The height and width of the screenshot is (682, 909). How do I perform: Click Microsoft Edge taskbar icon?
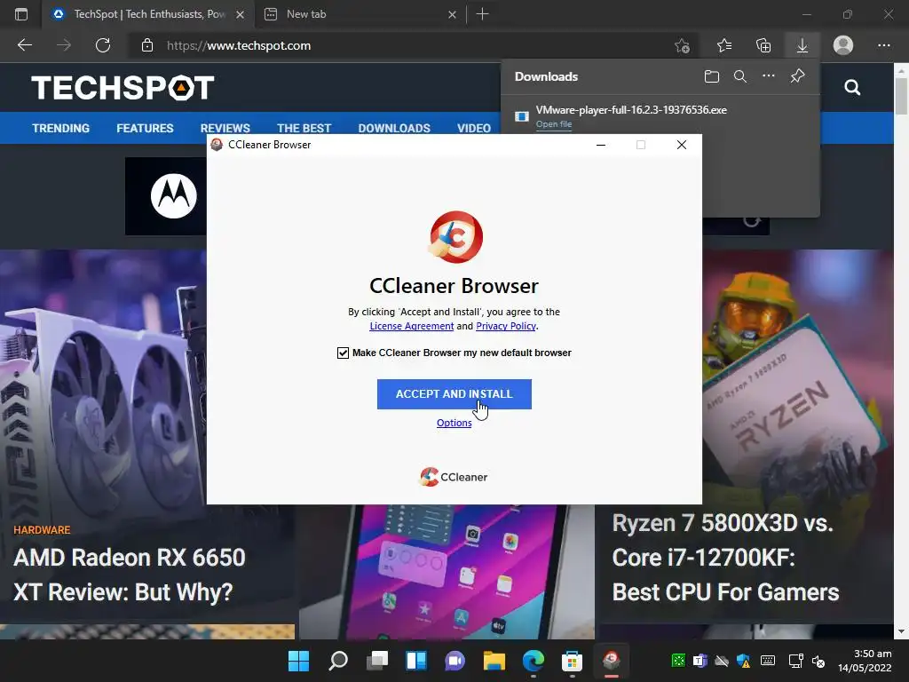[x=534, y=660]
